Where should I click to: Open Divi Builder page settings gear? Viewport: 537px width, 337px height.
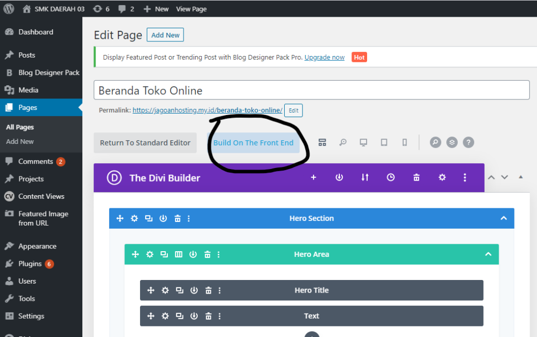442,177
